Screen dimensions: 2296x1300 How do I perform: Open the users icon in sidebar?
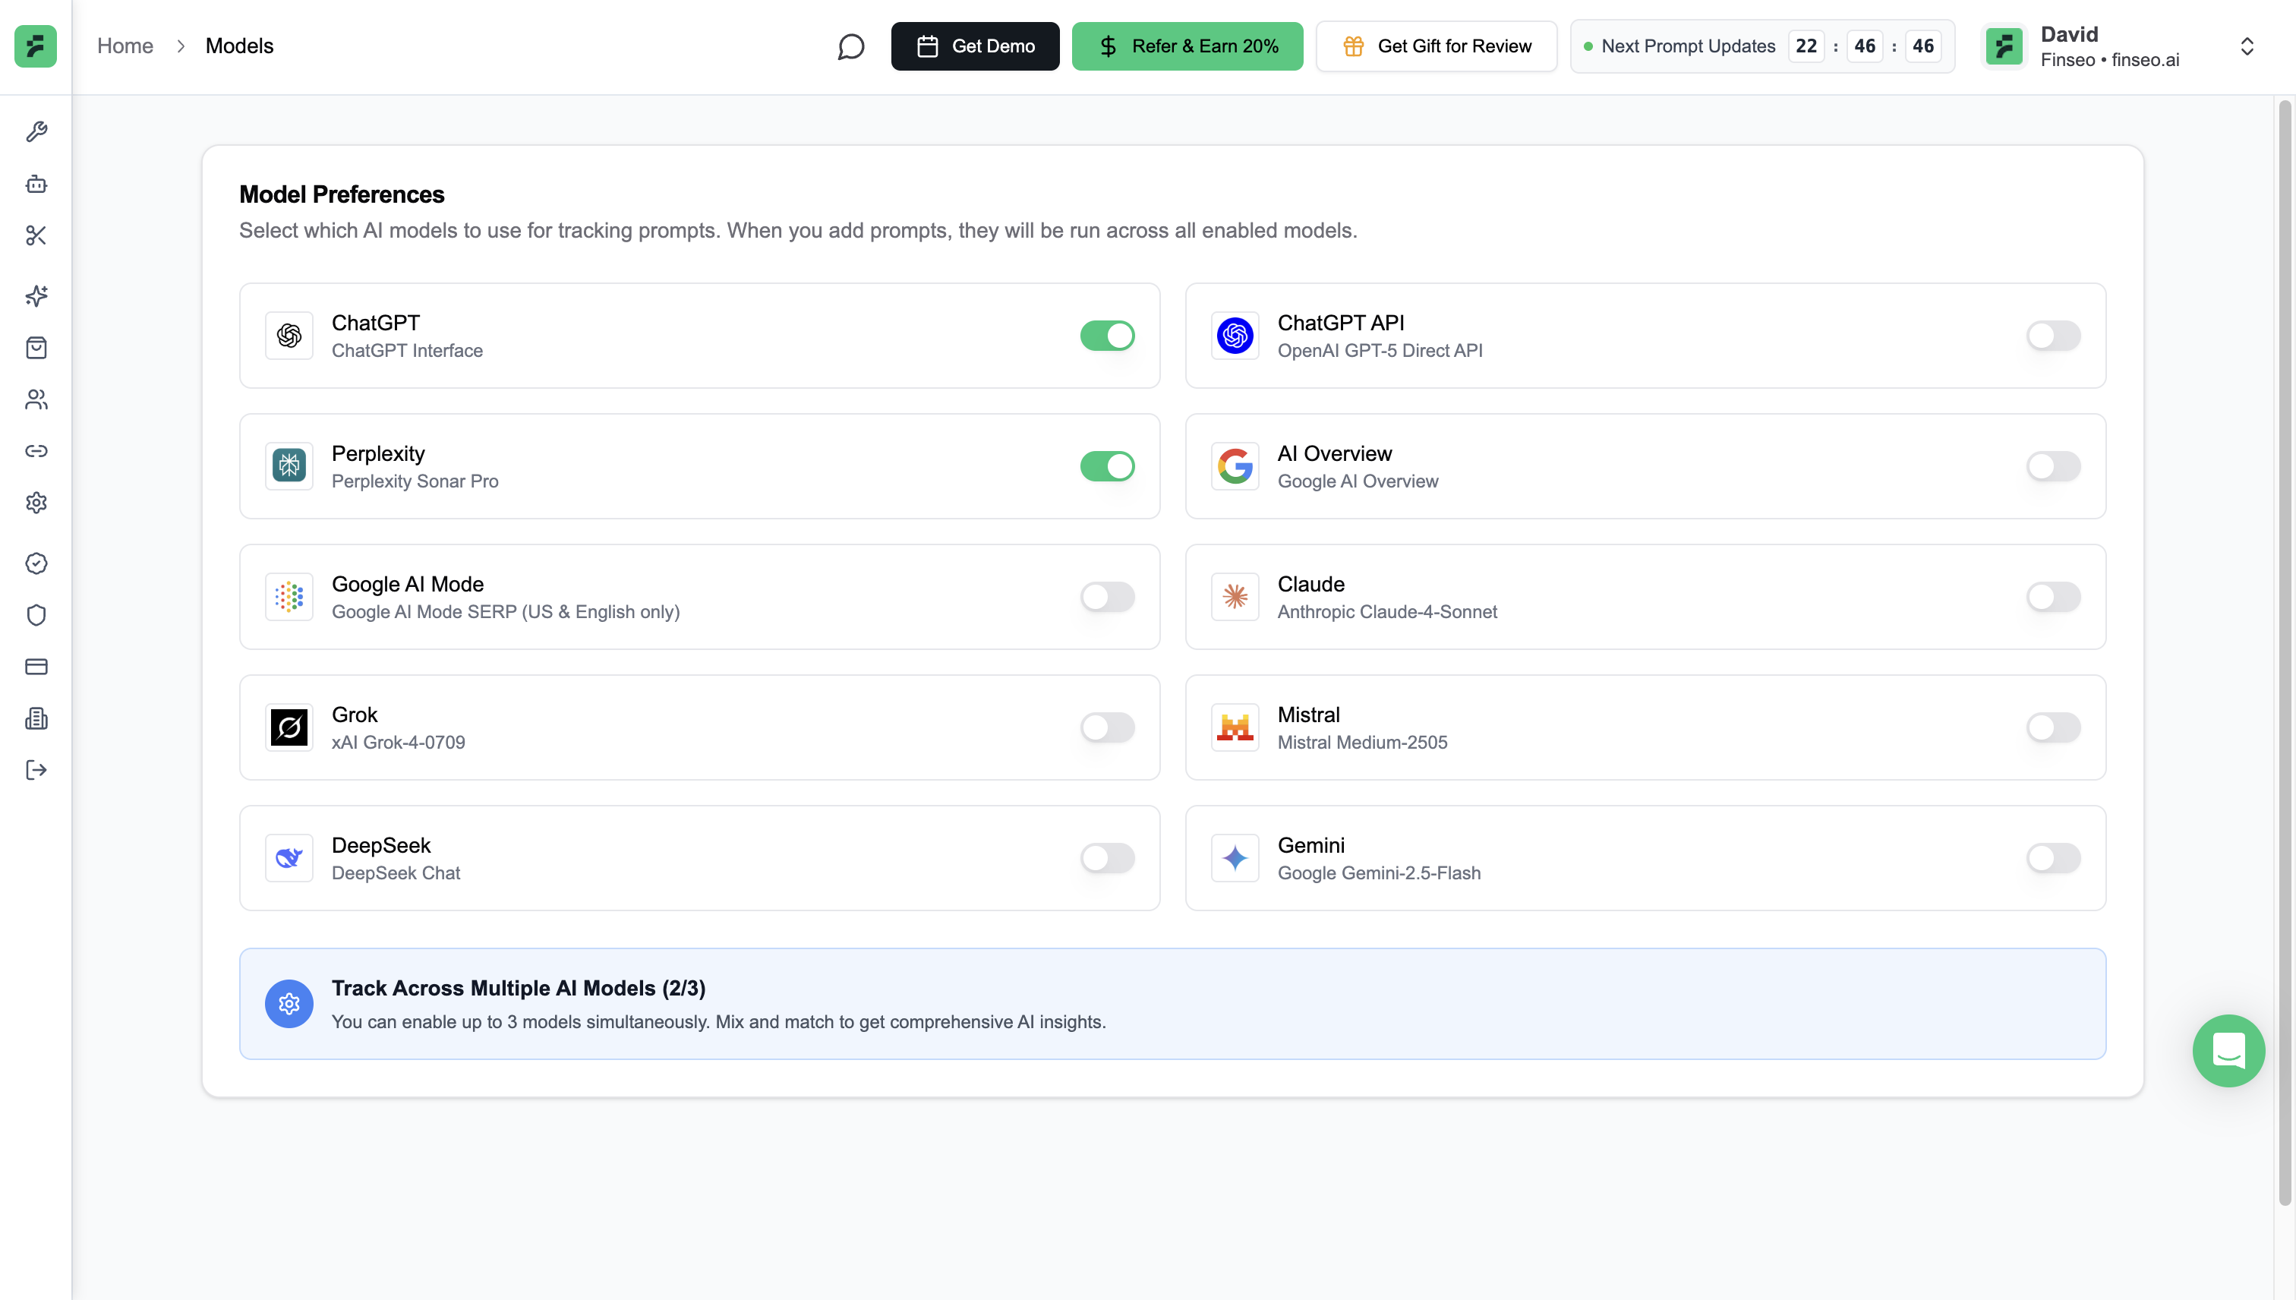(36, 399)
